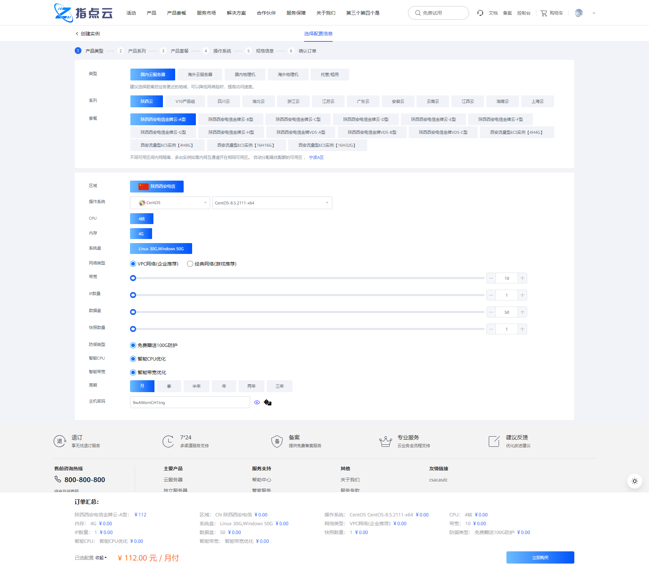This screenshot has width=649, height=569.
Task: Select 四川云 series
Action: pos(224,101)
